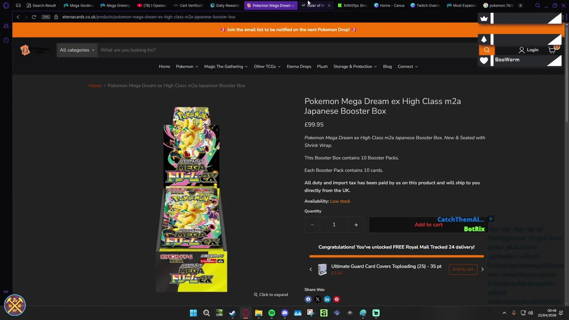Open Home navigation item
The width and height of the screenshot is (569, 320).
(x=164, y=67)
